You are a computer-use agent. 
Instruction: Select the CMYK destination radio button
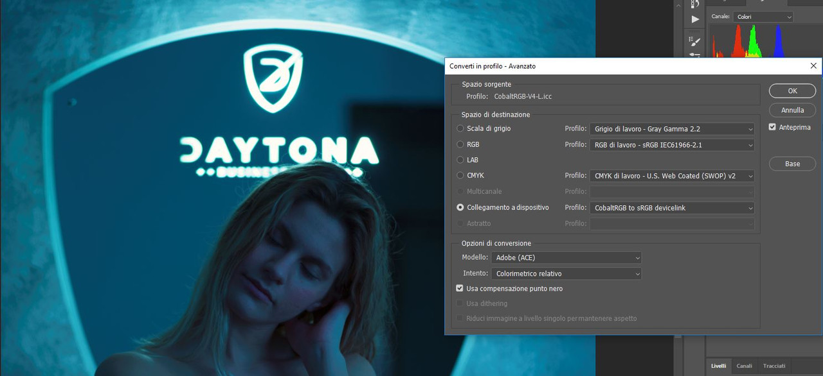pyautogui.click(x=460, y=175)
